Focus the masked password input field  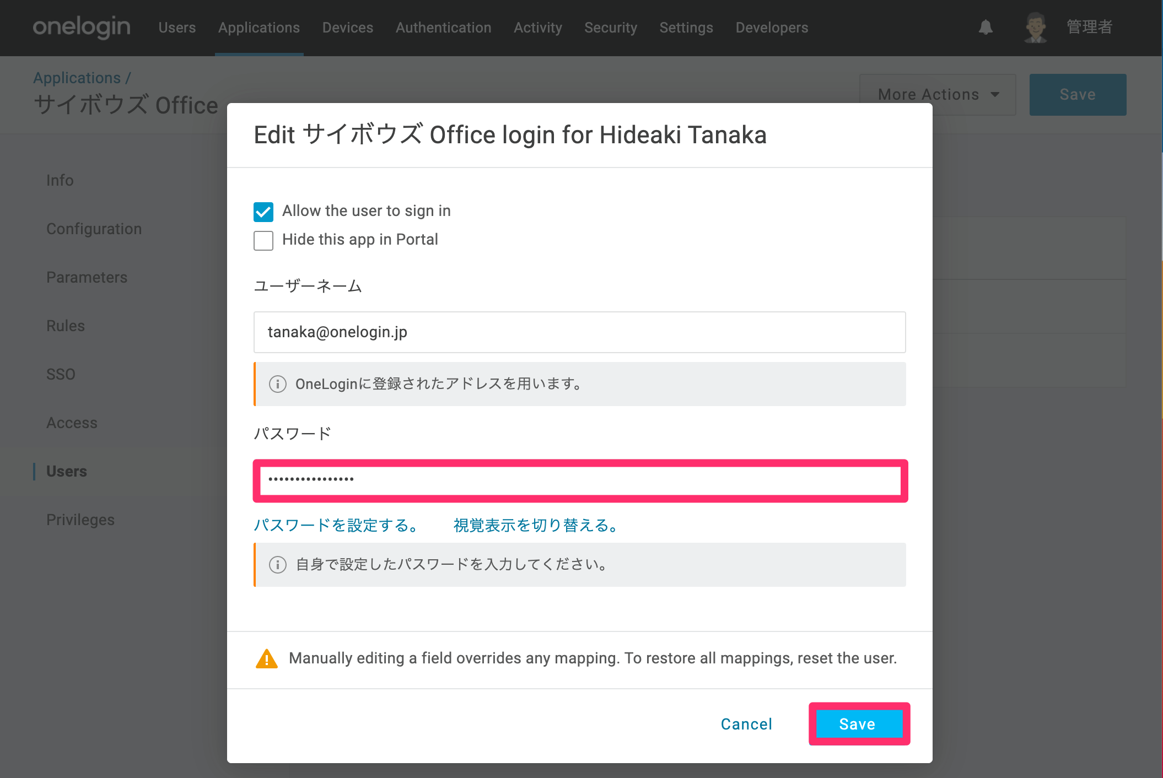580,480
